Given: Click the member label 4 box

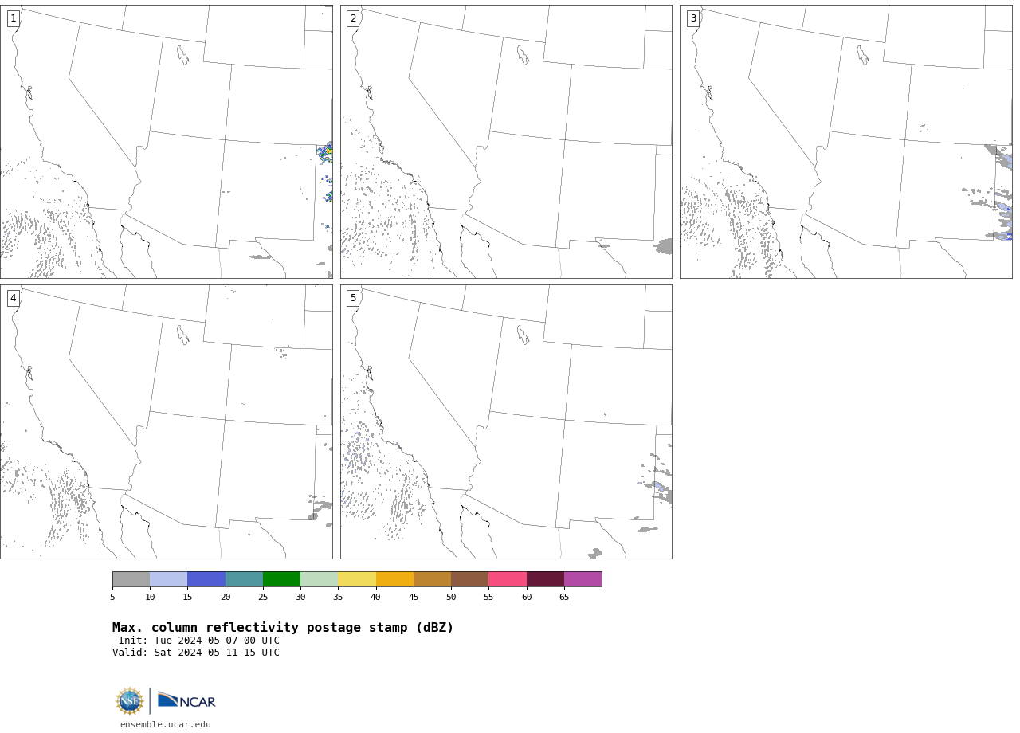Looking at the screenshot, I should [13, 298].
